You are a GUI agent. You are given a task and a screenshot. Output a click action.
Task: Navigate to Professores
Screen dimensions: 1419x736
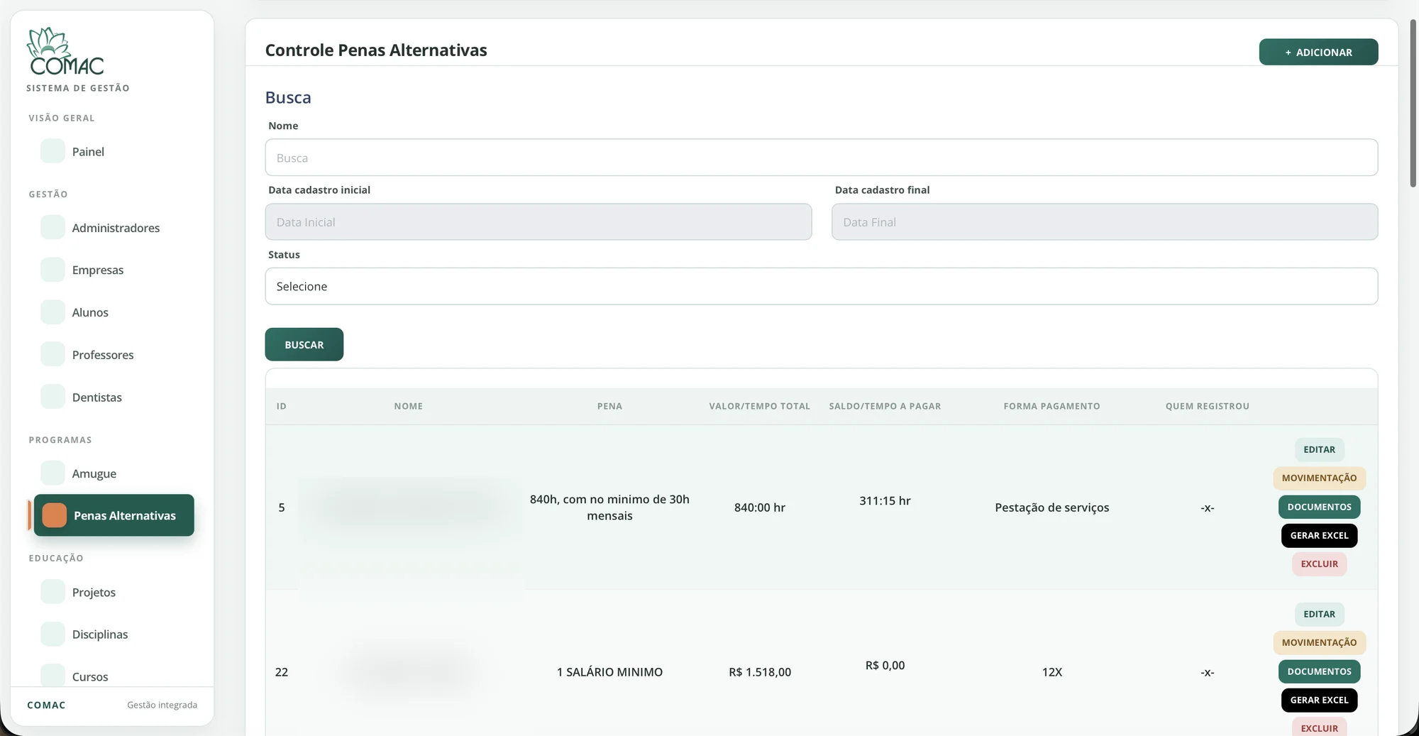click(x=103, y=354)
